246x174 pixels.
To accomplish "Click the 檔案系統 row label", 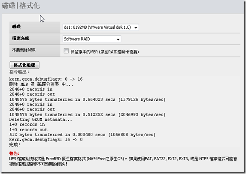I will pos(21,38).
